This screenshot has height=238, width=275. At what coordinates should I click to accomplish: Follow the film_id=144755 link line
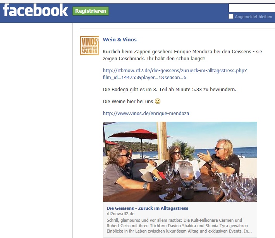click(144, 78)
